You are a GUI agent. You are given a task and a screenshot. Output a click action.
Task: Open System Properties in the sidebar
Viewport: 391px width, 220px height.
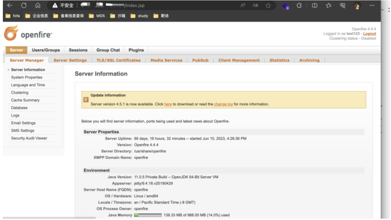click(x=27, y=77)
